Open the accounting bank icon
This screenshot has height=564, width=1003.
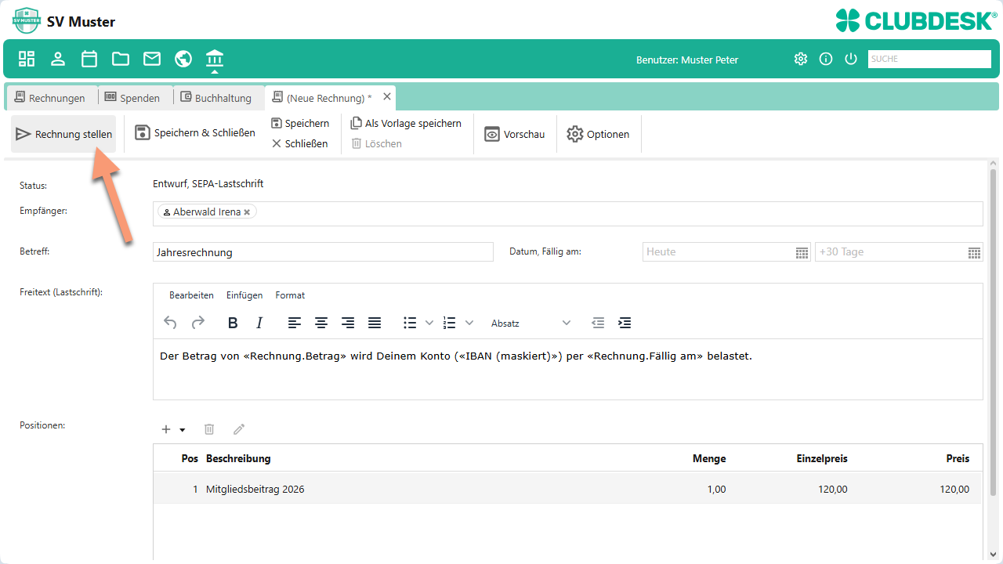click(x=215, y=59)
